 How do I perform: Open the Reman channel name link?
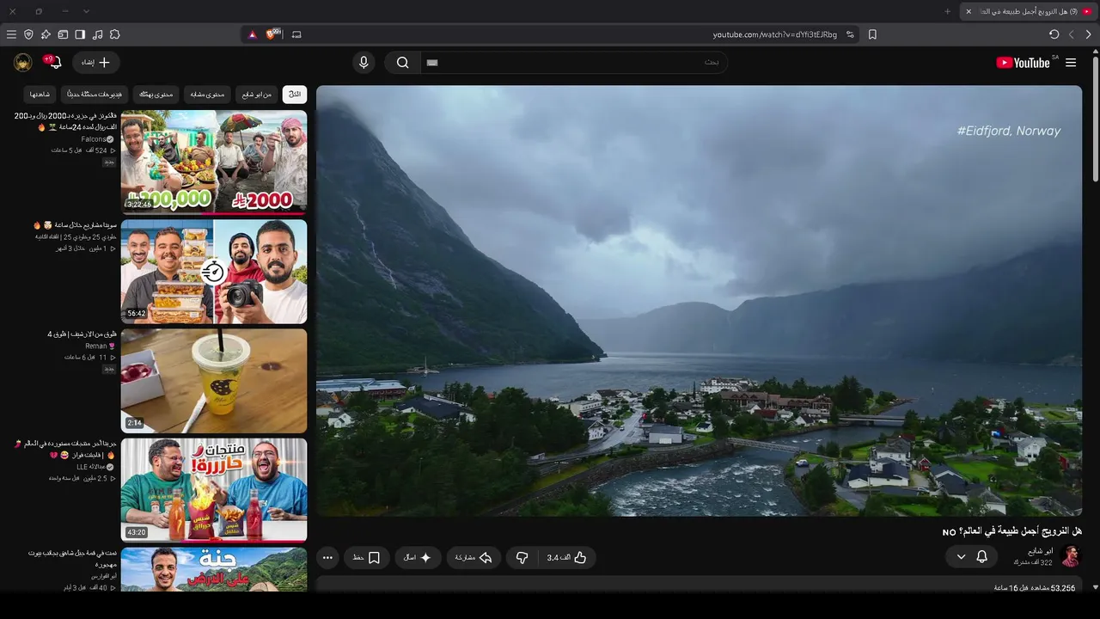(96, 346)
